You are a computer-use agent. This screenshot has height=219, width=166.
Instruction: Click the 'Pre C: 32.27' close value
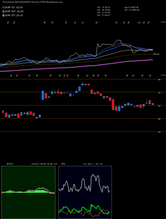coord(104,15)
